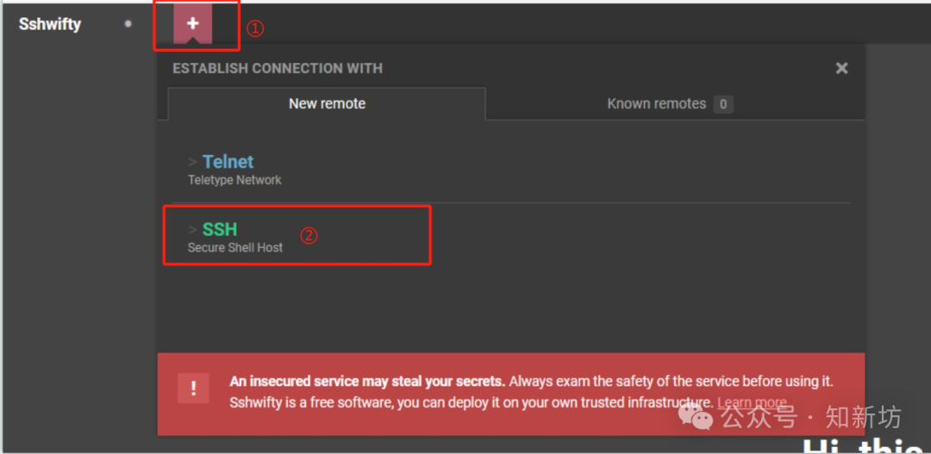Click the Establish Connection With heading
Image resolution: width=931 pixels, height=454 pixels.
(278, 68)
